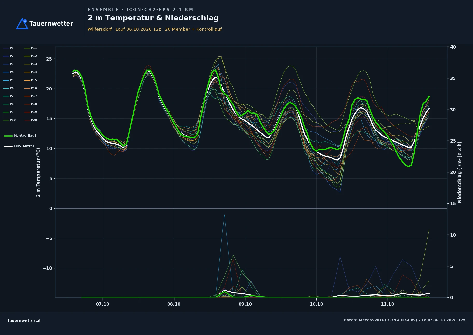Image resolution: width=473 pixels, height=335 pixels.
Task: Select the P17 legend entry
Action: click(x=31, y=96)
